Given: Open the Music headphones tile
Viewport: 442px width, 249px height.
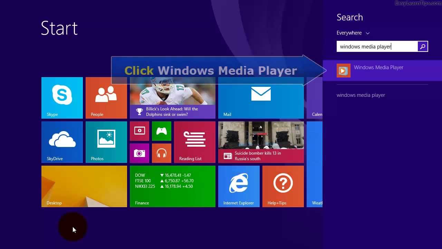Looking at the screenshot, I should (162, 153).
